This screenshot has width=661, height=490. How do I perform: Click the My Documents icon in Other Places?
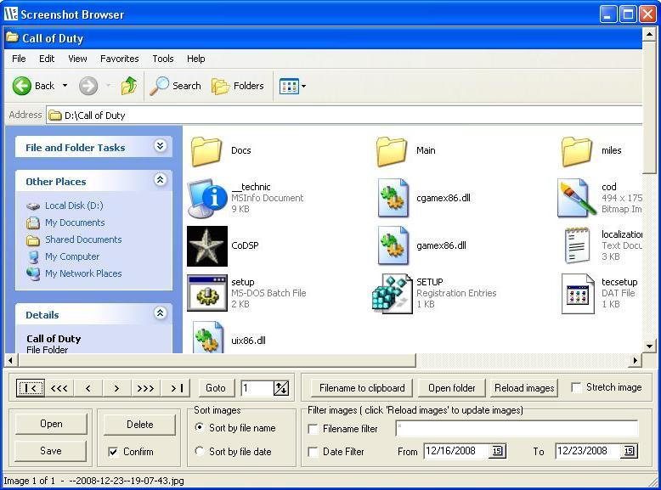(x=33, y=222)
